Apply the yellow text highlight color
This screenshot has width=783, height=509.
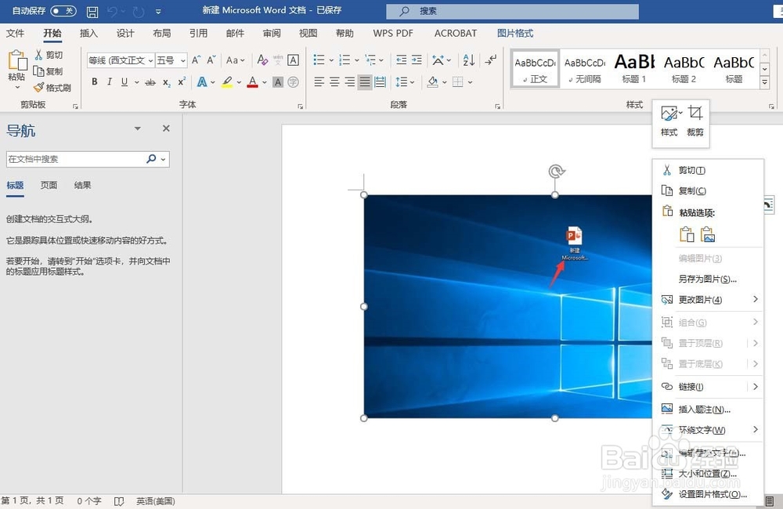227,82
